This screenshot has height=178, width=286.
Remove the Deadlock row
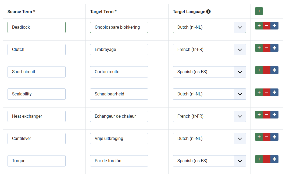point(266,26)
